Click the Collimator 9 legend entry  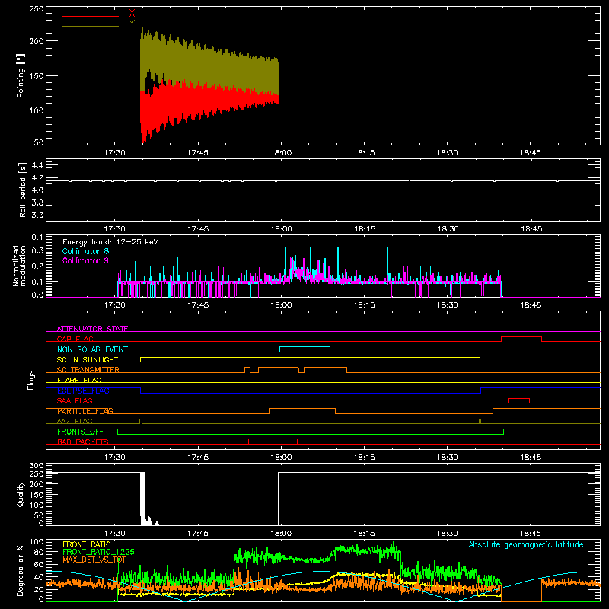85,260
